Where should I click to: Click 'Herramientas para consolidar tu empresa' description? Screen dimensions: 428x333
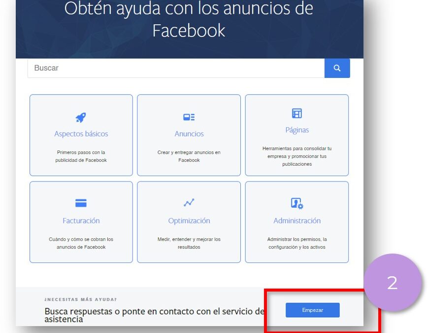coord(297,156)
